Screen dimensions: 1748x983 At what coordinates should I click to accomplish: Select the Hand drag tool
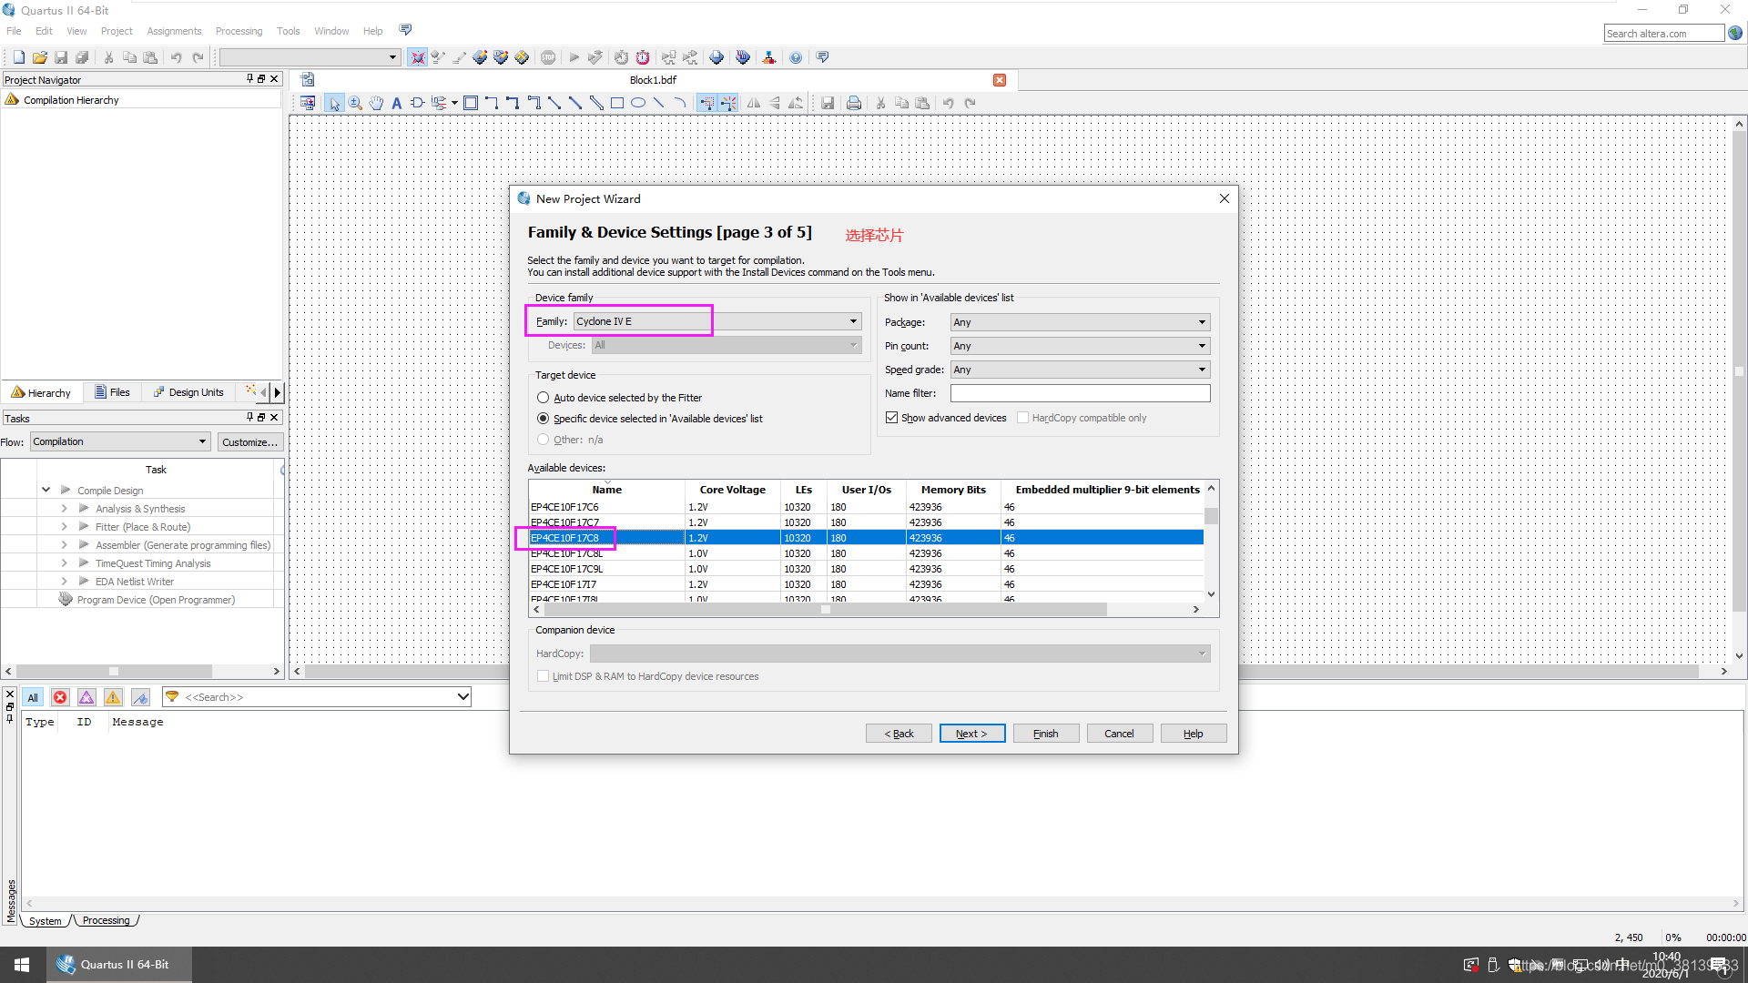376,103
